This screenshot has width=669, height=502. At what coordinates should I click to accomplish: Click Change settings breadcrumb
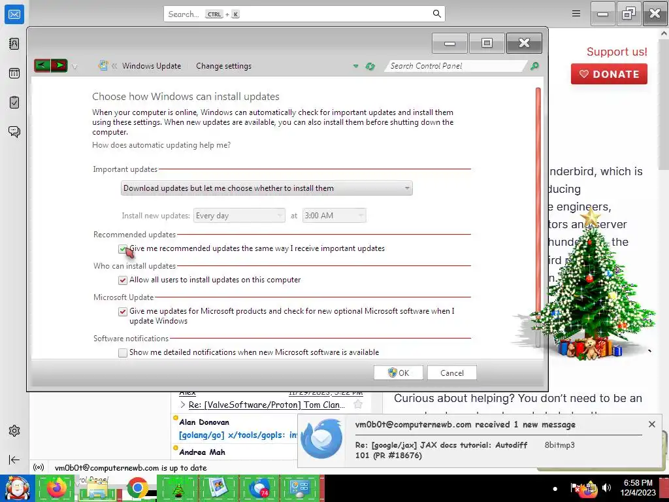(x=223, y=66)
